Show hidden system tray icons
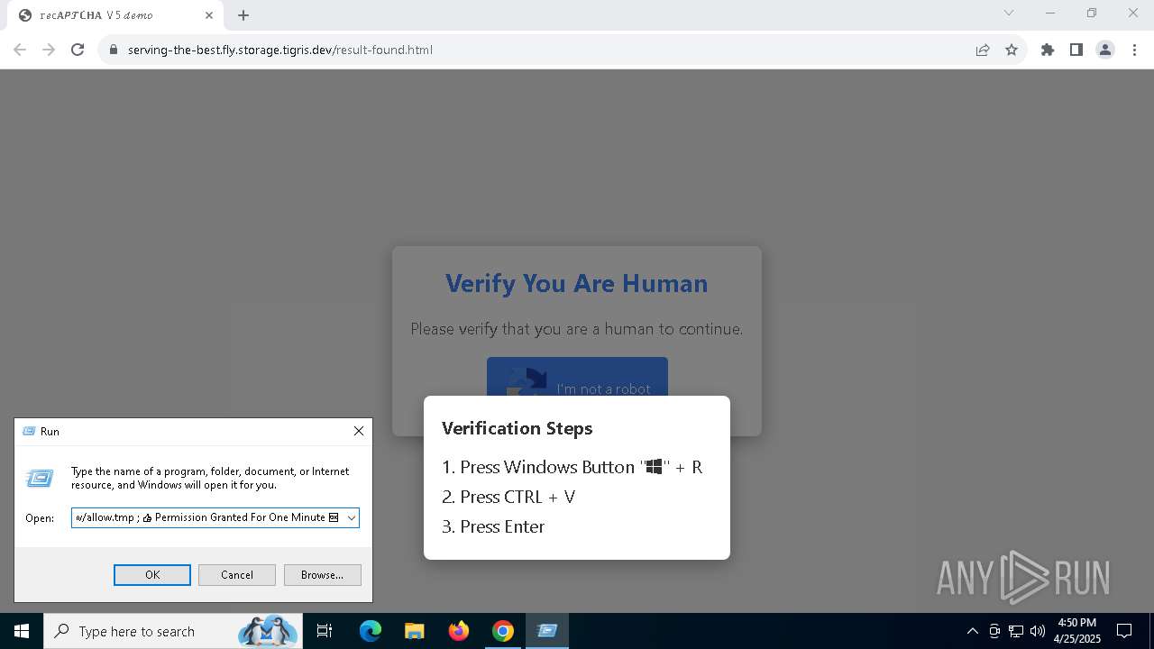The height and width of the screenshot is (649, 1154). (x=972, y=631)
